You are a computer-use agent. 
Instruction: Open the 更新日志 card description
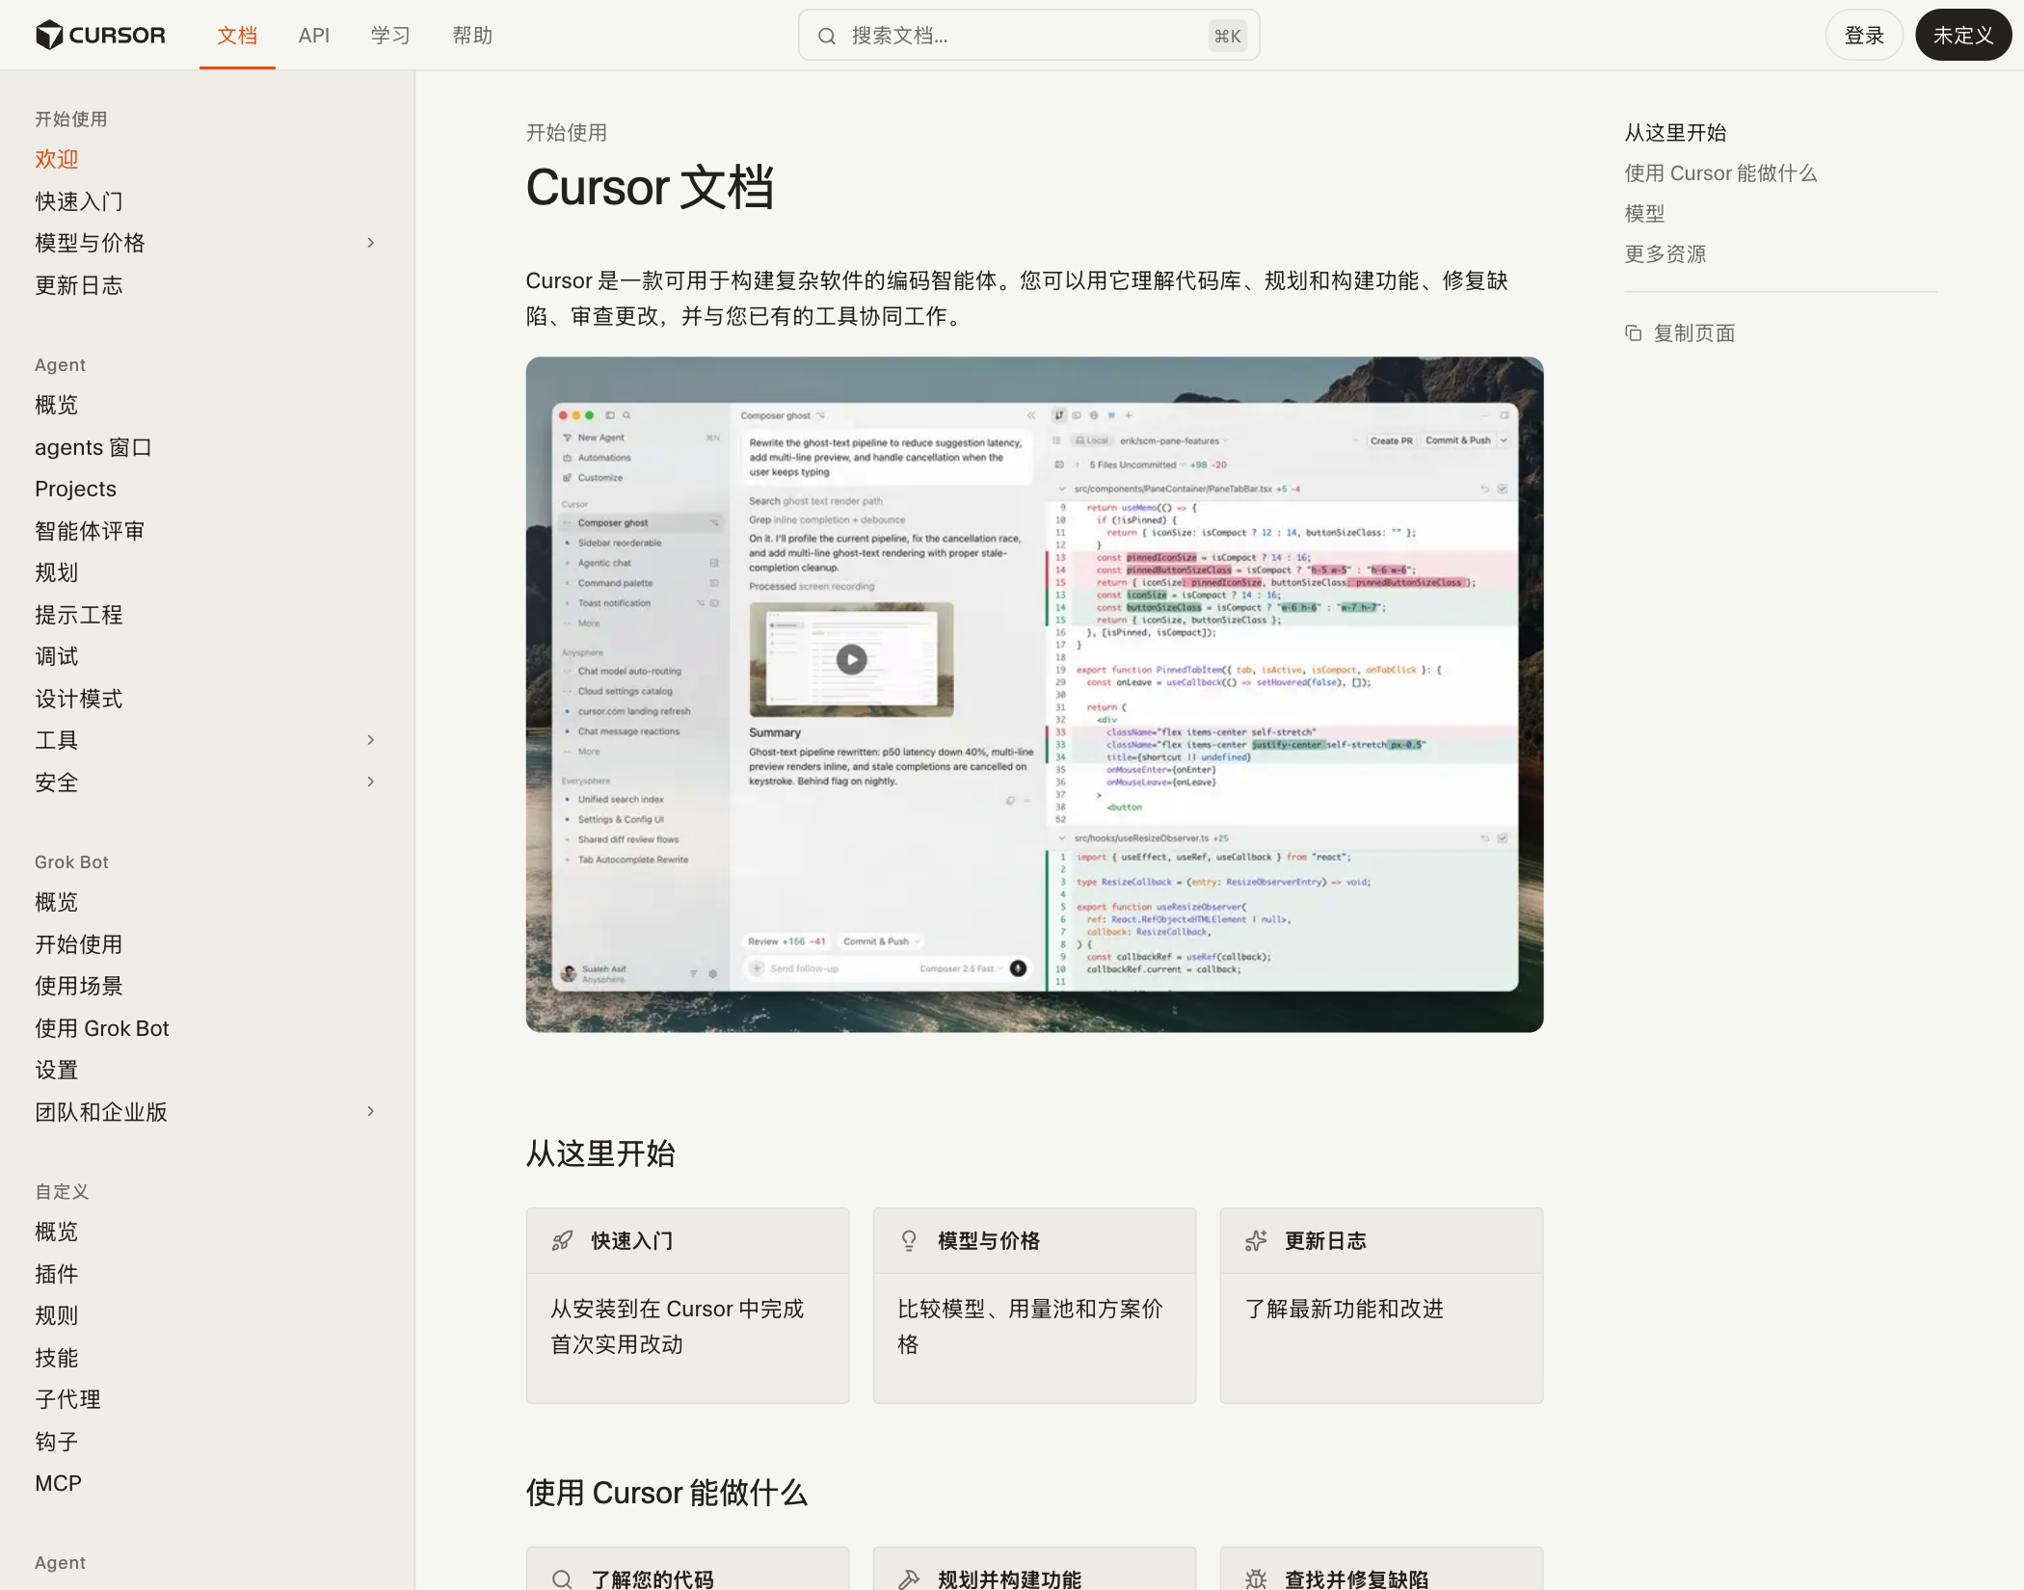coord(1345,1309)
